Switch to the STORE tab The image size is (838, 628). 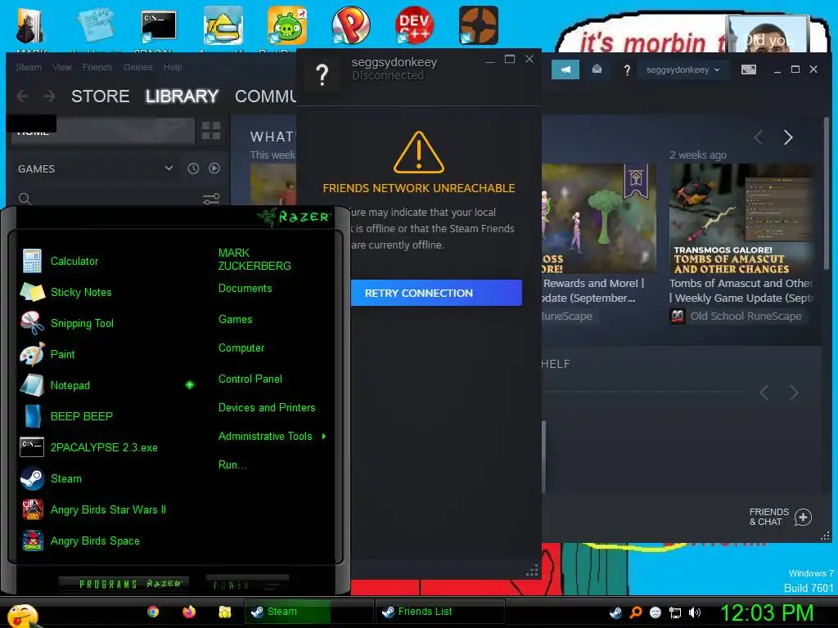[x=101, y=96]
